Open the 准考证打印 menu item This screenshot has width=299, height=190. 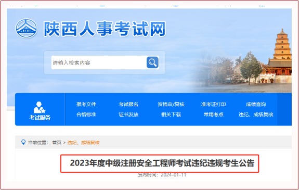pos(213,104)
